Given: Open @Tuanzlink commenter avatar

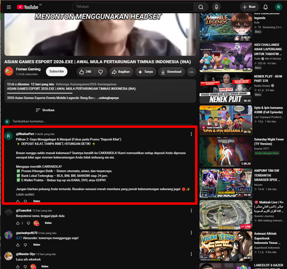Looking at the screenshot, I should (9, 213).
